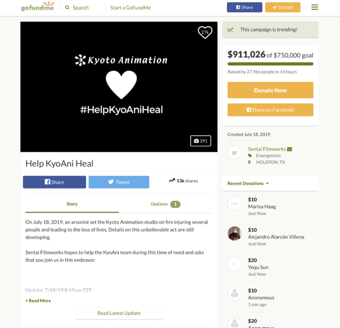Open Read Latest Update button
The height and width of the screenshot is (328, 340).
click(x=119, y=313)
